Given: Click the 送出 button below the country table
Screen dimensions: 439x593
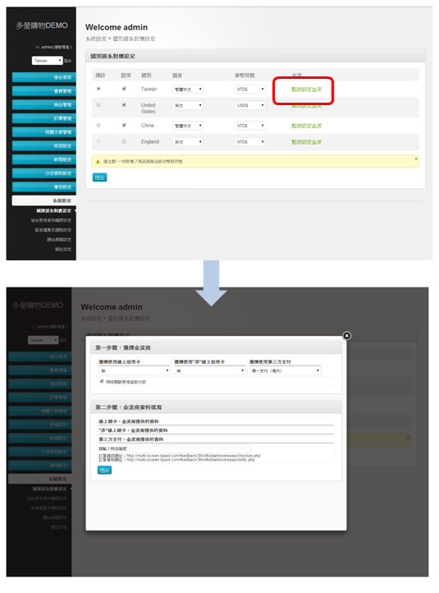Looking at the screenshot, I should (x=100, y=177).
